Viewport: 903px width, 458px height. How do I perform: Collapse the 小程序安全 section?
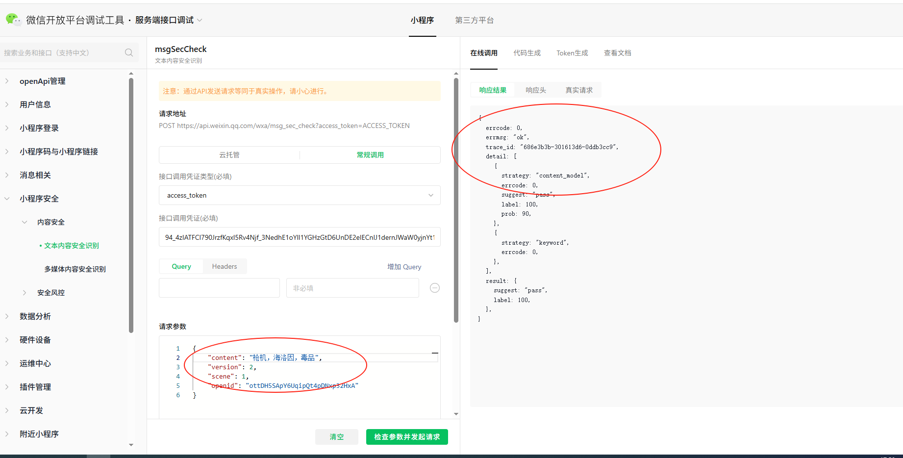pyautogui.click(x=7, y=199)
